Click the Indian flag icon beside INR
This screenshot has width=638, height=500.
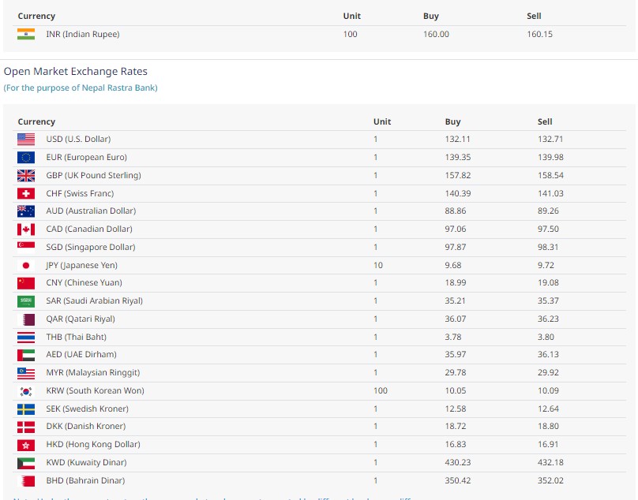[x=26, y=34]
